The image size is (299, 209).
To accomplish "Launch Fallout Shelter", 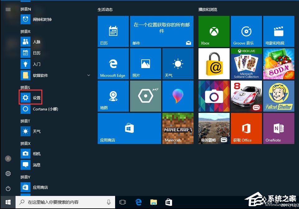I will click(278, 96).
